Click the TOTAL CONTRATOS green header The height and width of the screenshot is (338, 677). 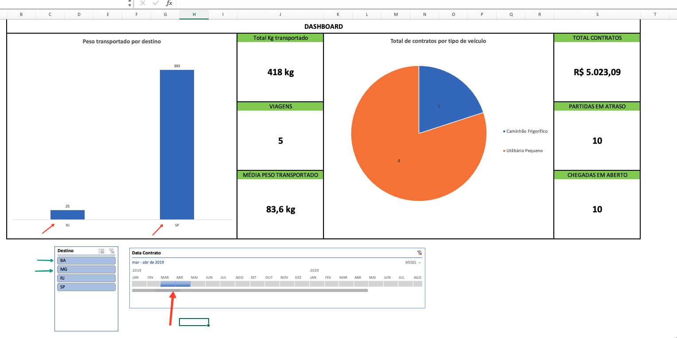pyautogui.click(x=597, y=38)
